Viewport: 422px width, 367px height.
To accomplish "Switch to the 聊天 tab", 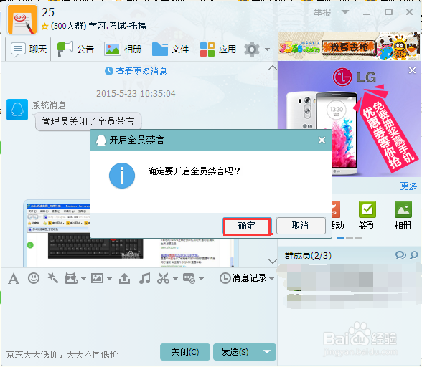I will click(28, 49).
